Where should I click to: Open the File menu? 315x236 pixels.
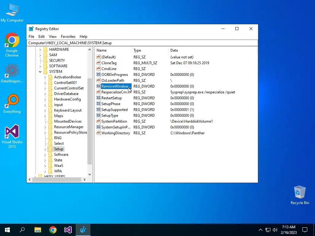[31, 37]
